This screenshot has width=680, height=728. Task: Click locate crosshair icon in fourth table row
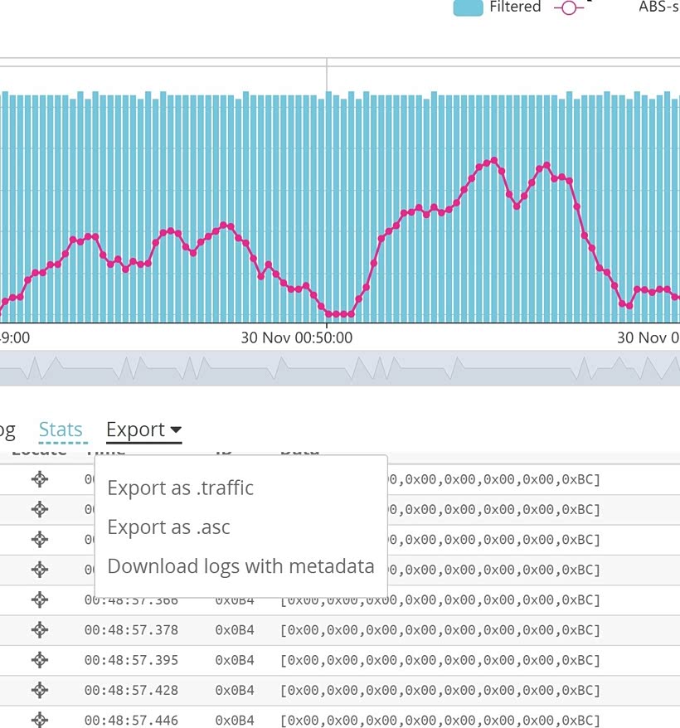40,569
